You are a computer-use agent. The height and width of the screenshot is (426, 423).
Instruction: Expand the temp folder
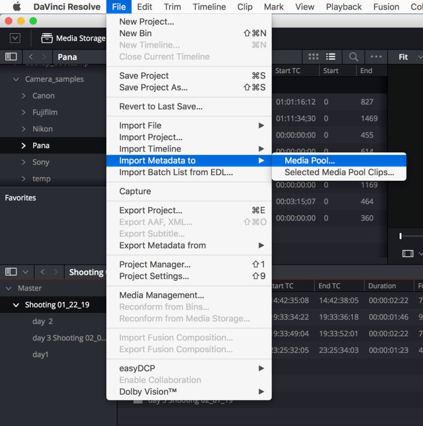coord(24,179)
